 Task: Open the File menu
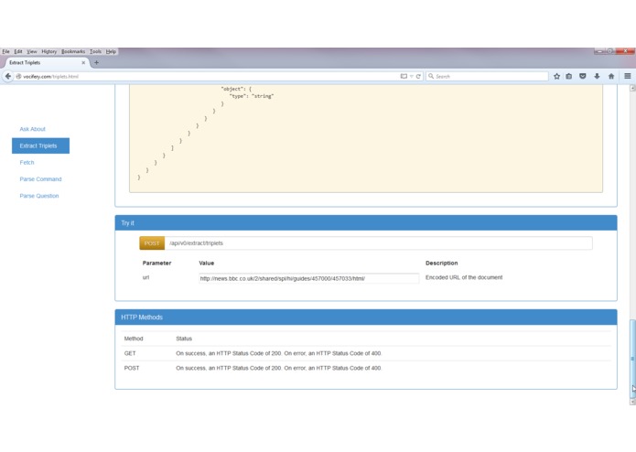[6, 51]
